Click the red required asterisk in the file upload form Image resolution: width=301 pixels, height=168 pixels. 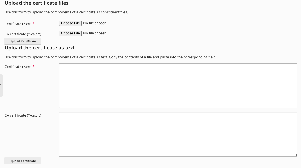coord(34,24)
